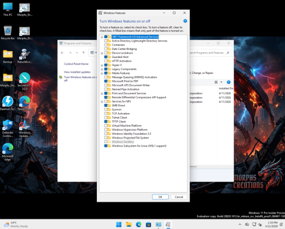This screenshot has height=229, width=285.
Task: Click Installed On column header
Action: [x=226, y=88]
